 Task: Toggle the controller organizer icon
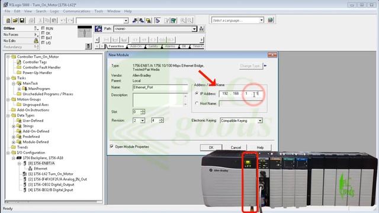click(158, 21)
